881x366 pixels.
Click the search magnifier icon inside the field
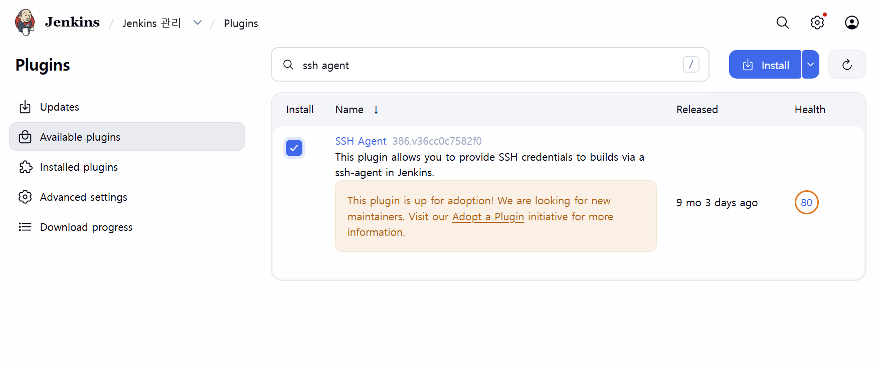pyautogui.click(x=288, y=65)
